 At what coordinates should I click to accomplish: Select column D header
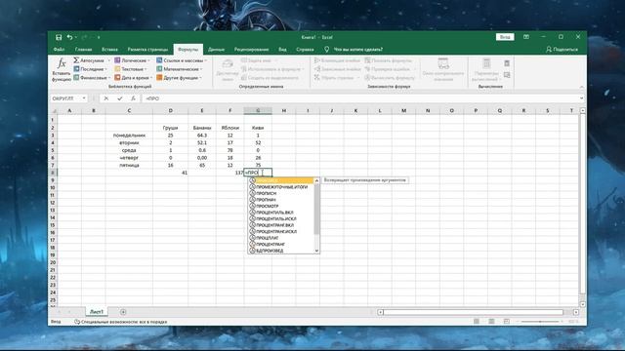[170, 110]
